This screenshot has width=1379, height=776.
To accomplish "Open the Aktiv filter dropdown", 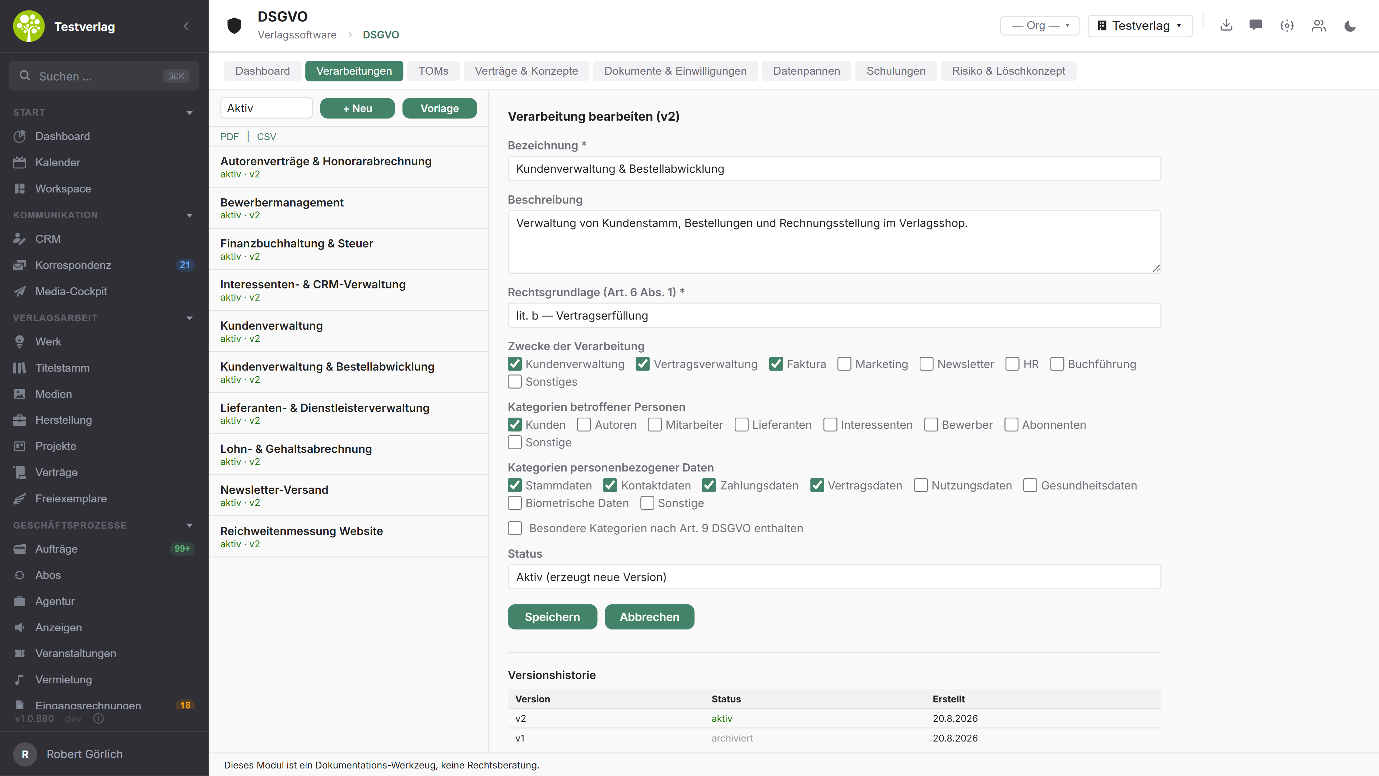I will [266, 108].
